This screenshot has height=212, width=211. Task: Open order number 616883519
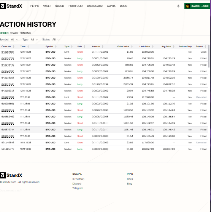(8, 110)
